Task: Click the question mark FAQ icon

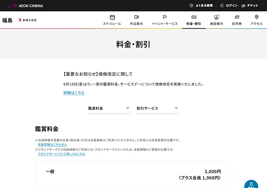Action: point(191,5)
